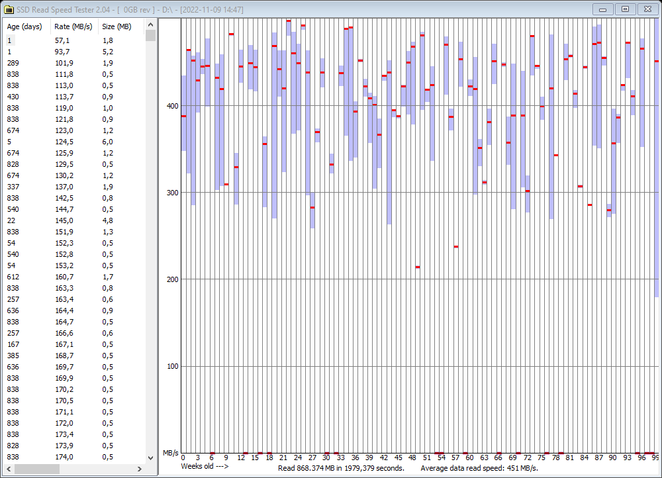
Task: Select the row with rate 137,0
Action: pos(74,187)
